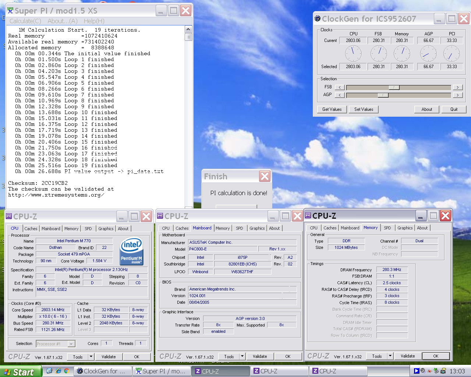Open the Start menu
This screenshot has height=377, width=471.
(x=21, y=371)
